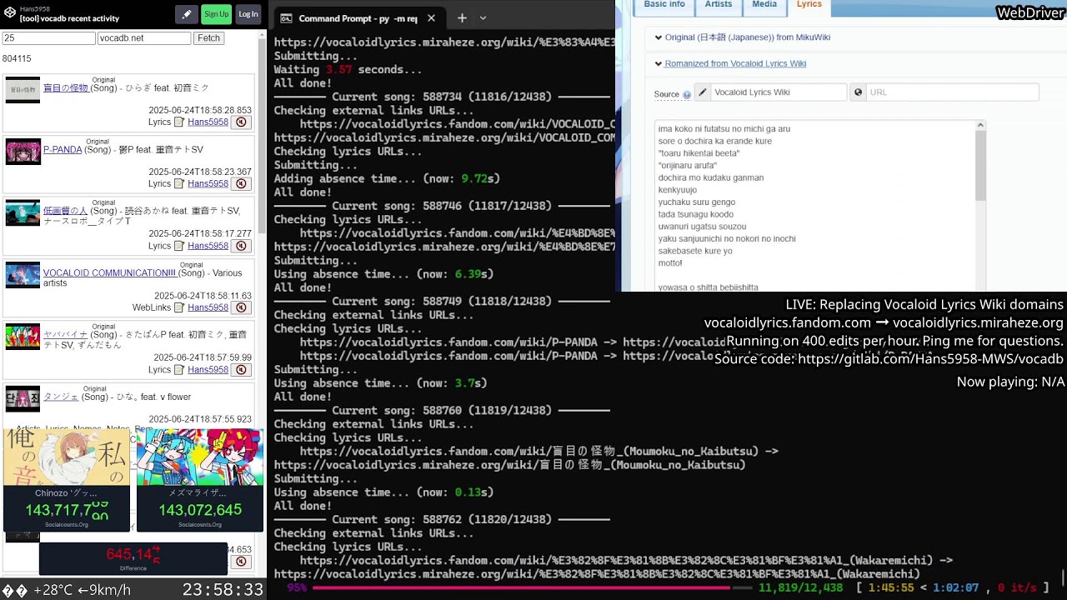The image size is (1067, 600).
Task: Select the Command Prompt terminal tab
Action: point(358,18)
